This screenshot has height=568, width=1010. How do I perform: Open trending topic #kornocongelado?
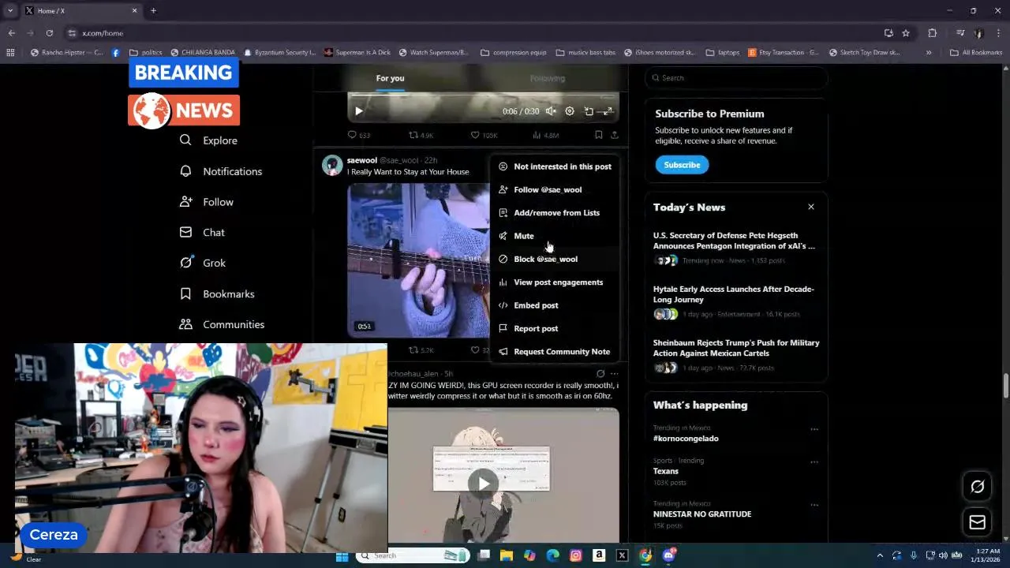click(686, 439)
